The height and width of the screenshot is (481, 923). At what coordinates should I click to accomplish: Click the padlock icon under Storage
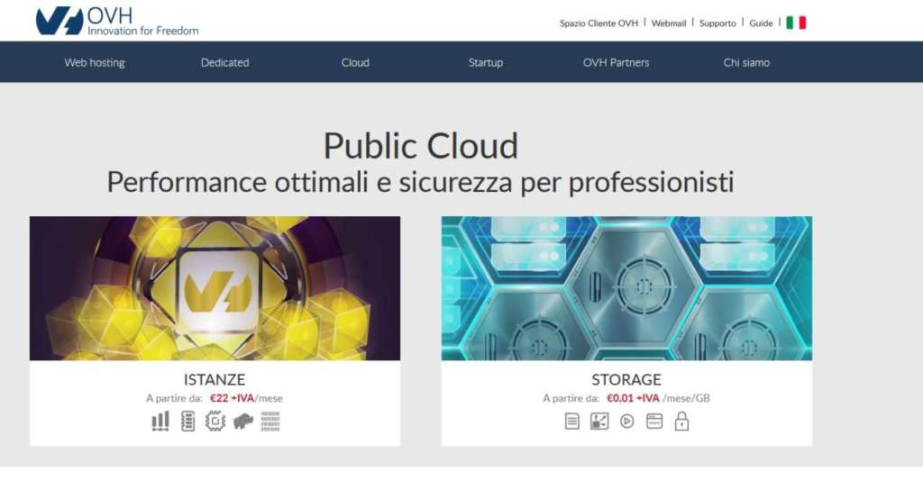[681, 422]
